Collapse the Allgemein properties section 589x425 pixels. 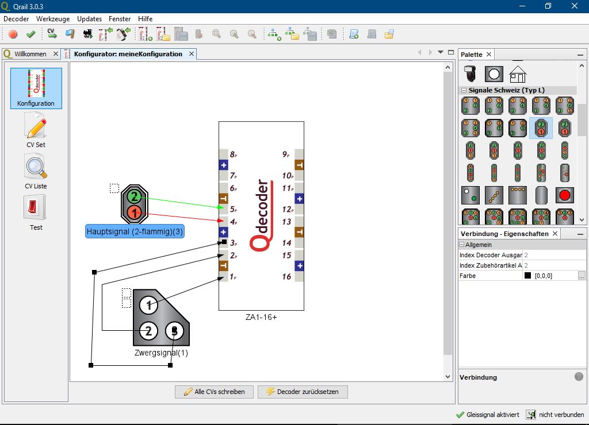pos(462,245)
